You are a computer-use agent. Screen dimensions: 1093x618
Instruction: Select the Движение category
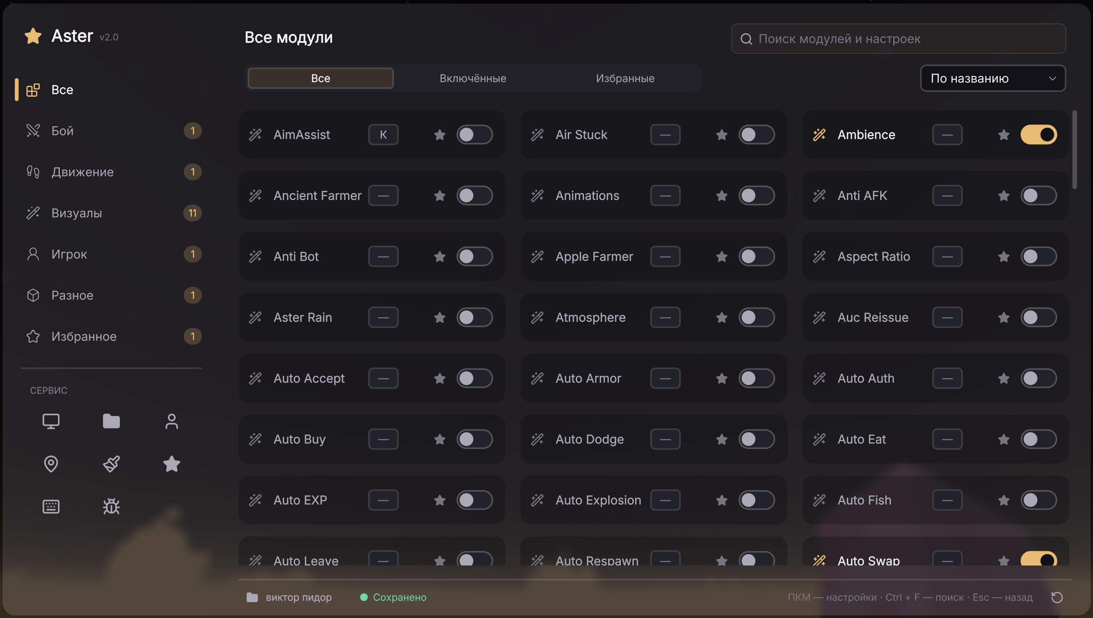pyautogui.click(x=111, y=172)
